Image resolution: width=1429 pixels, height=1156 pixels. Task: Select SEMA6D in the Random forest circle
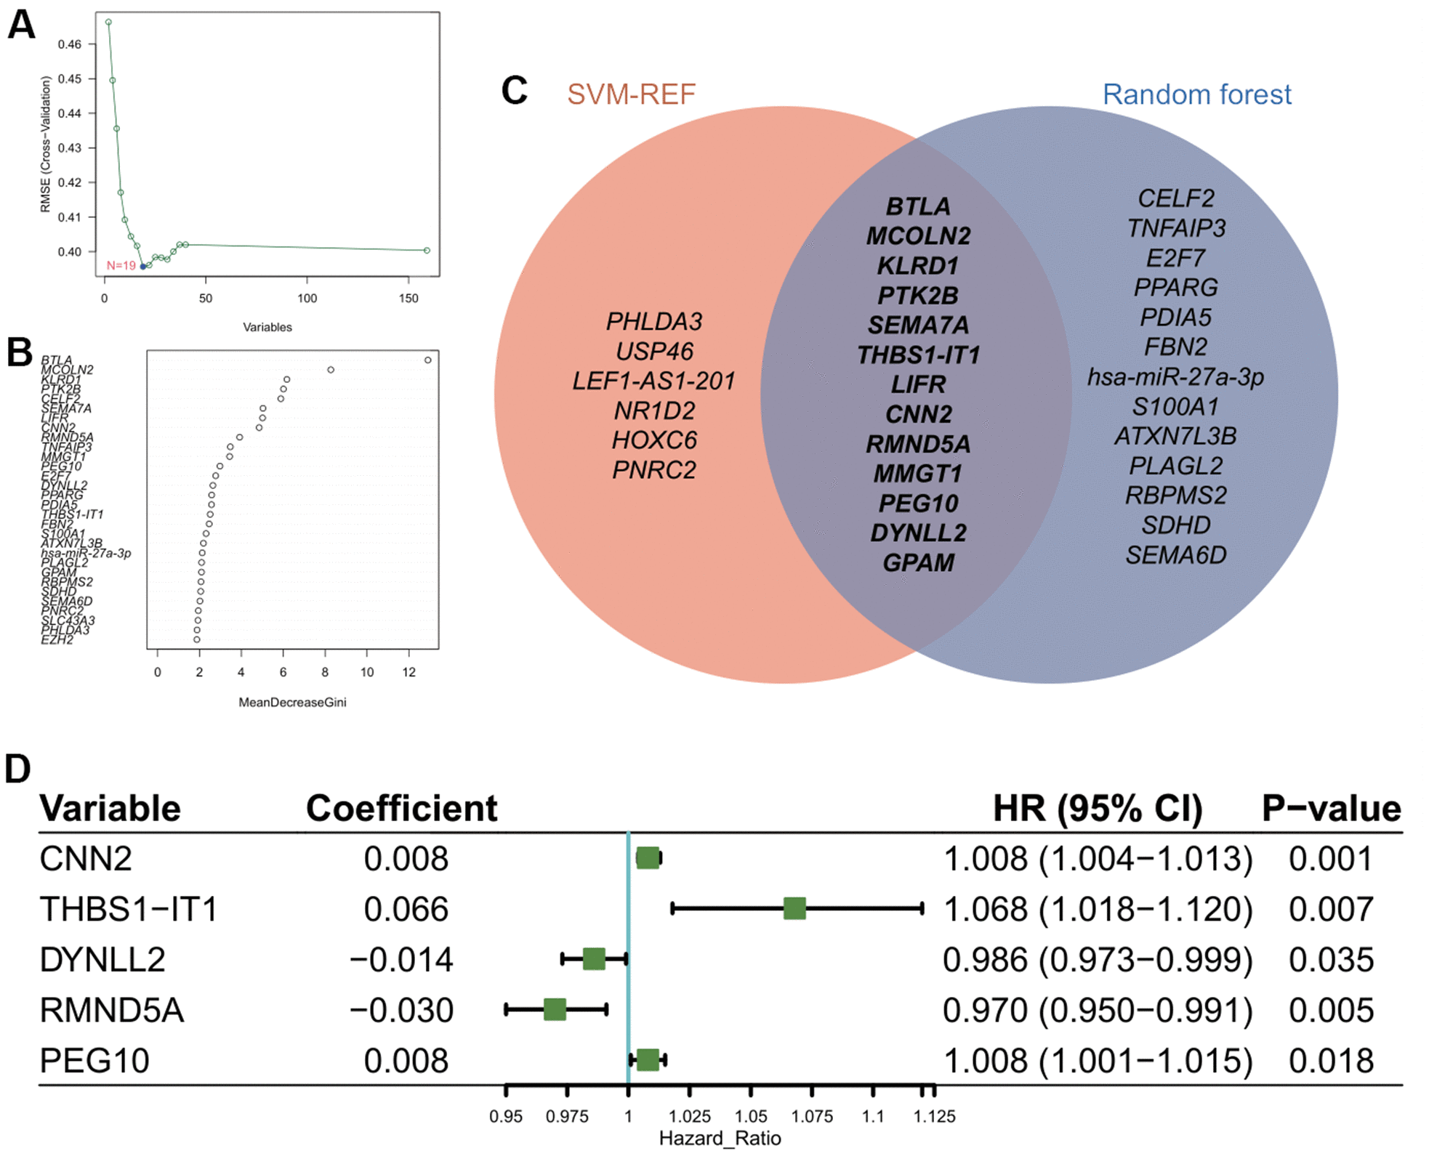[x=1175, y=556]
